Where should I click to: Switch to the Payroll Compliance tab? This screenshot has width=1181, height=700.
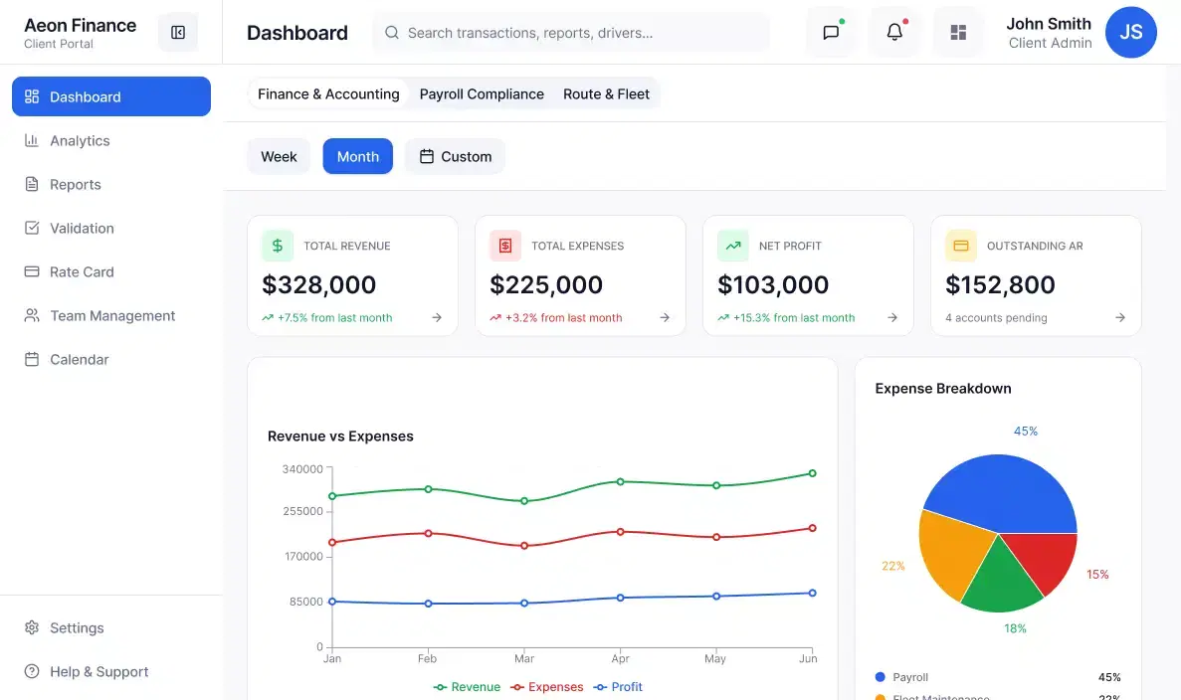(x=482, y=93)
